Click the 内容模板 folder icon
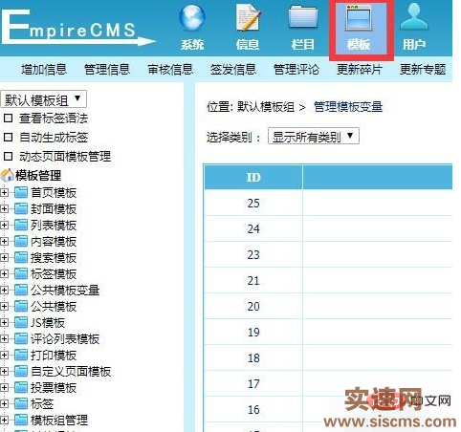The height and width of the screenshot is (432, 461). (21, 241)
